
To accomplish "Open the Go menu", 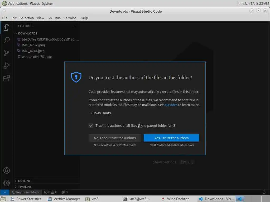I will [50, 18].
